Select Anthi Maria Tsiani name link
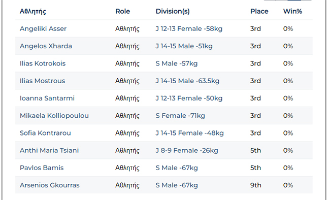Screen dimensions: 330x200 click(49, 150)
